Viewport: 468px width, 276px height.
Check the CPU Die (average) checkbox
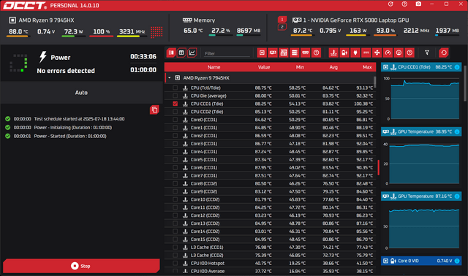[x=175, y=96]
